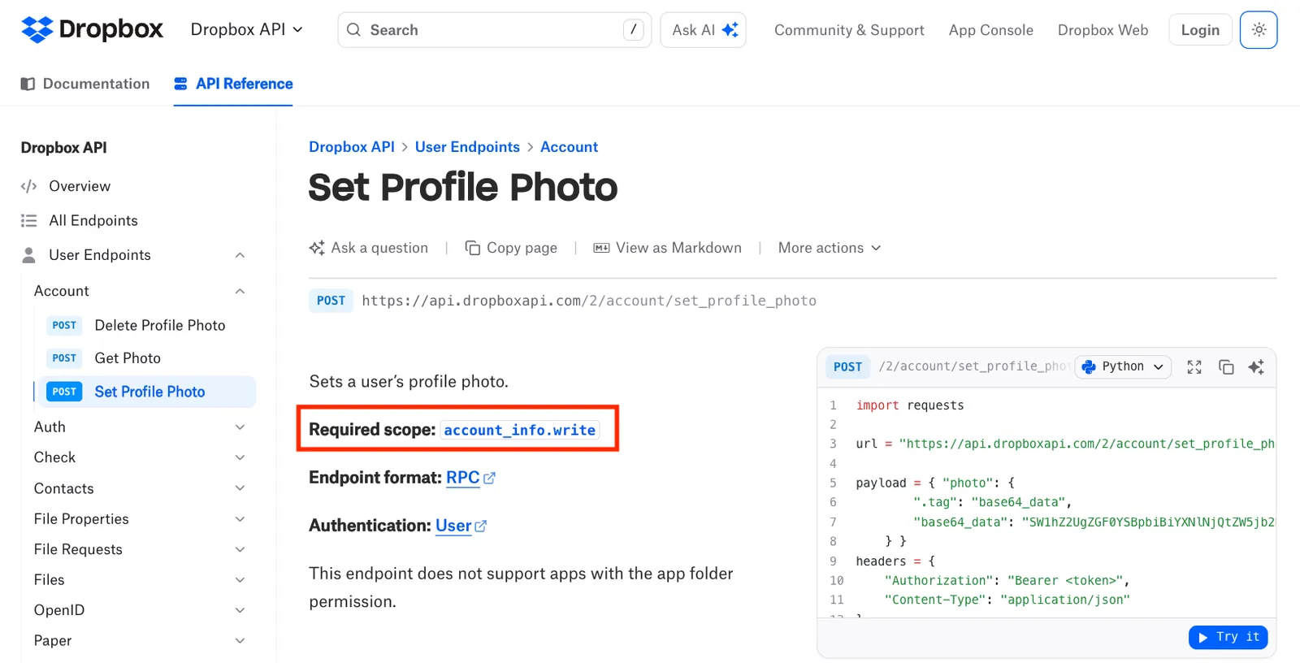Collapse the Account group chevron
The width and height of the screenshot is (1300, 663).
click(240, 291)
